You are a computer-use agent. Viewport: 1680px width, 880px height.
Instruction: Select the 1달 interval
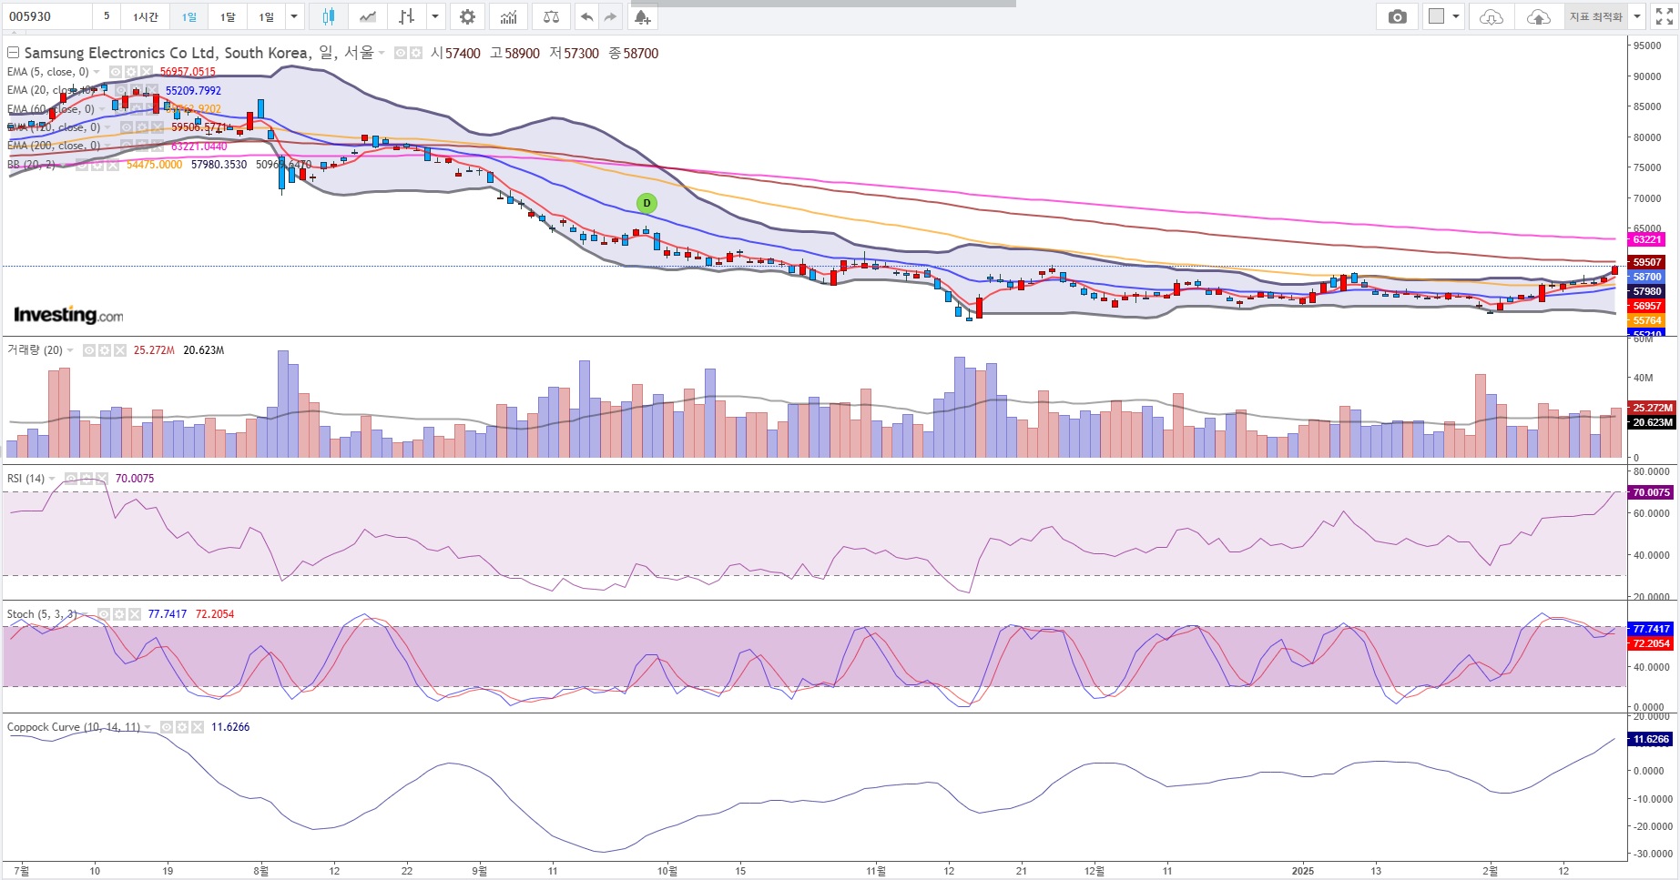228,16
